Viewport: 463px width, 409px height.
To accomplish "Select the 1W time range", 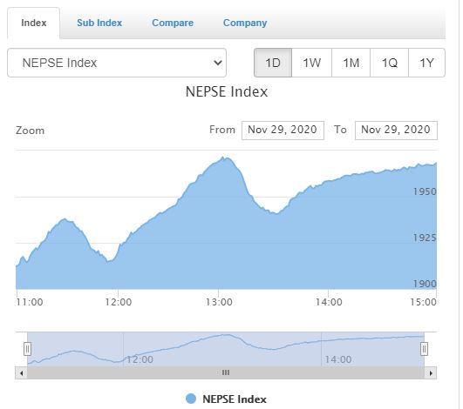I will click(x=312, y=63).
